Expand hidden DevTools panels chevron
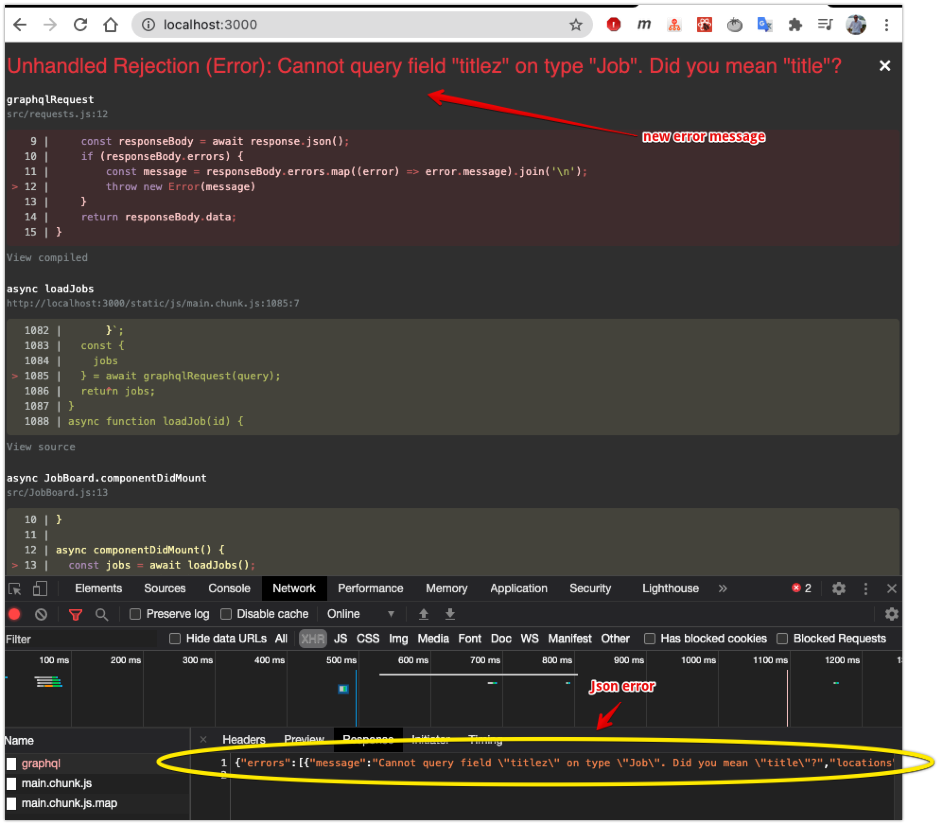The height and width of the screenshot is (825, 943). (723, 588)
